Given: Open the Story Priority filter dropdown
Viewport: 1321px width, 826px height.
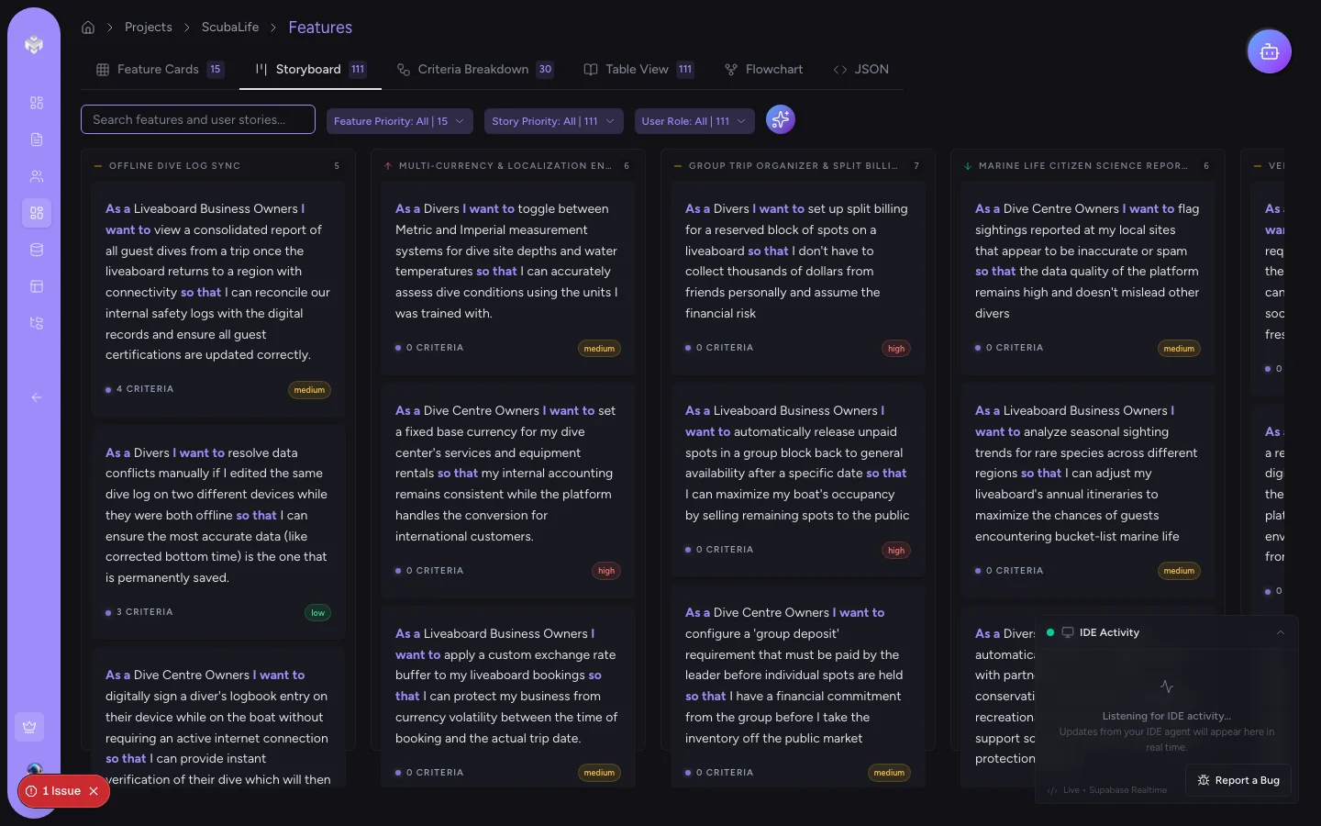Looking at the screenshot, I should 553,120.
